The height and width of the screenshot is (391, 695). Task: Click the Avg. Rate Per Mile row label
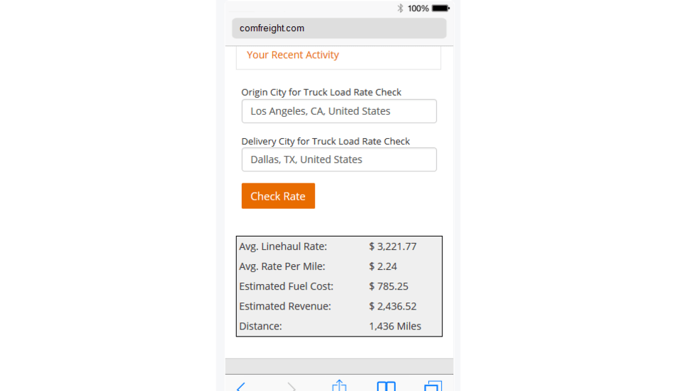(282, 266)
